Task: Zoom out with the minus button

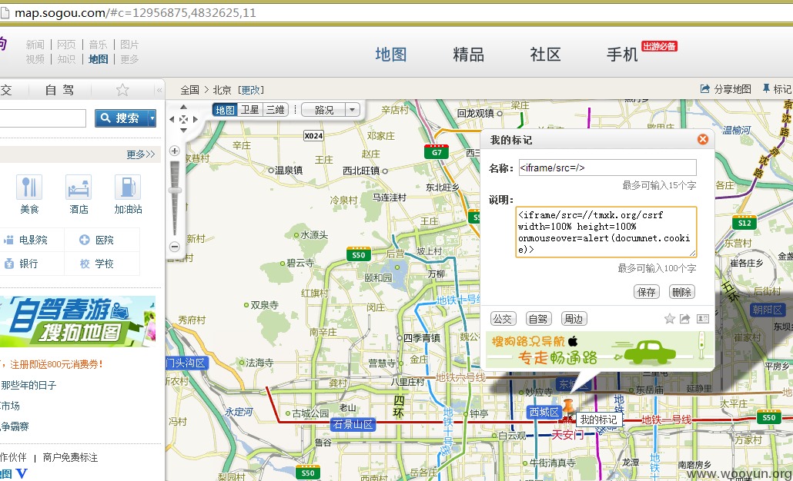Action: (x=175, y=247)
